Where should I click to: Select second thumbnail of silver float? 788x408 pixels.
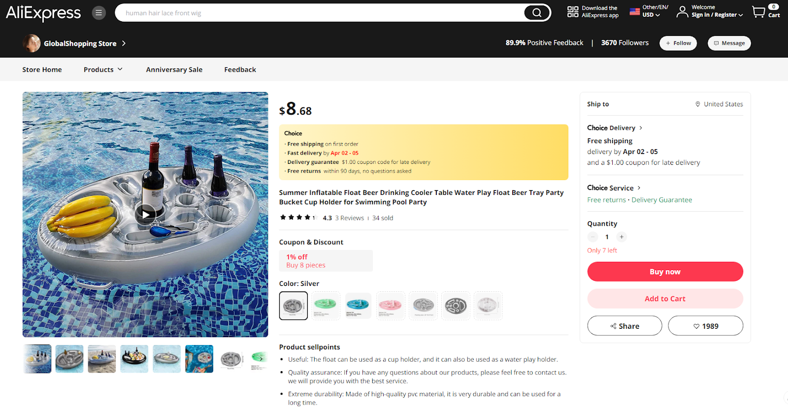[x=69, y=359]
